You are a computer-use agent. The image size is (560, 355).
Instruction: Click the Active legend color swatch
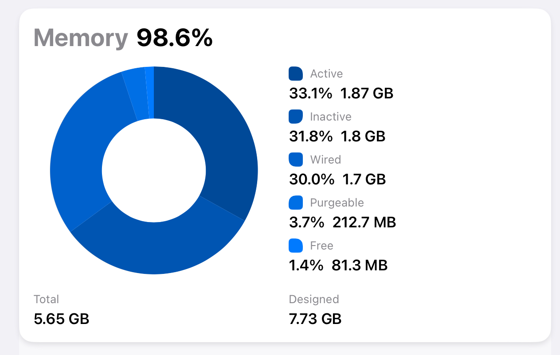(296, 74)
